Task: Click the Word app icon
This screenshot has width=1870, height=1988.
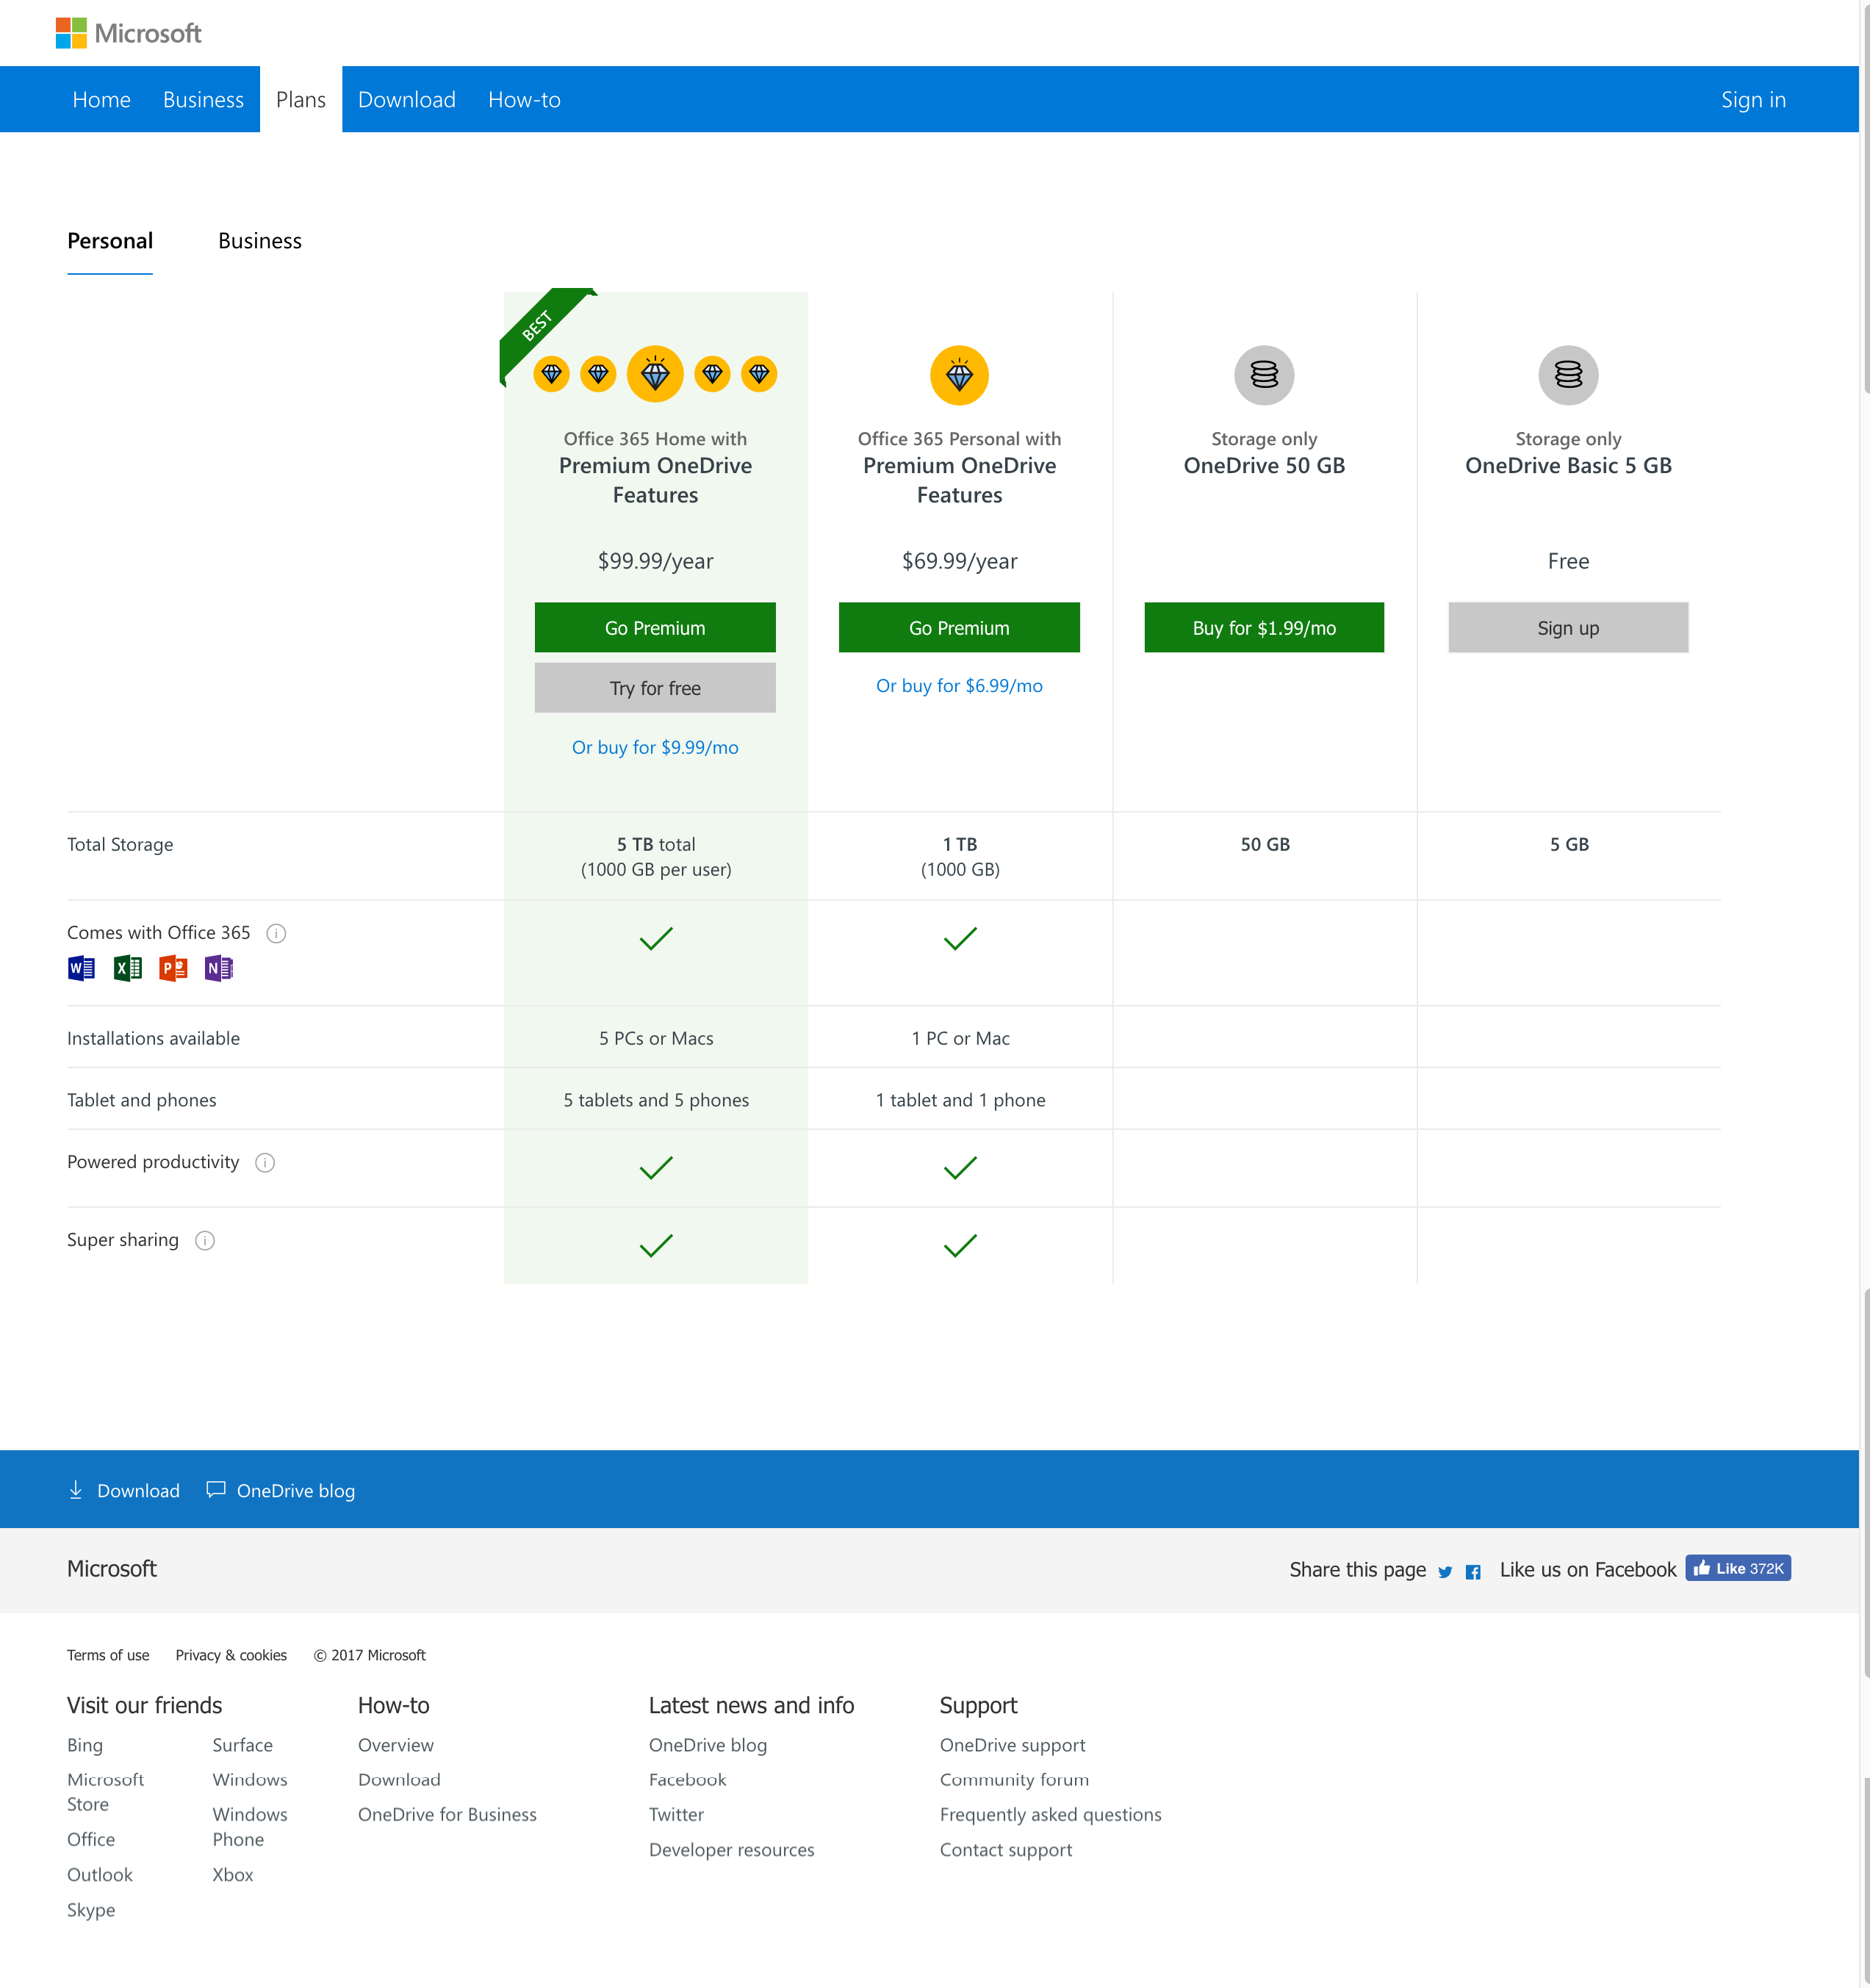Action: [x=81, y=968]
